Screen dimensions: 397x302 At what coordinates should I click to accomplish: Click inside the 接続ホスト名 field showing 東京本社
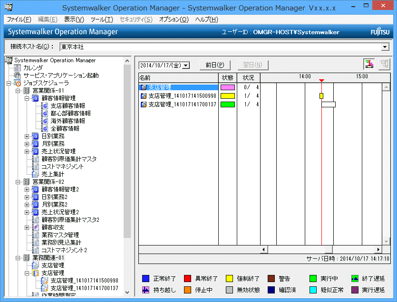coord(221,47)
